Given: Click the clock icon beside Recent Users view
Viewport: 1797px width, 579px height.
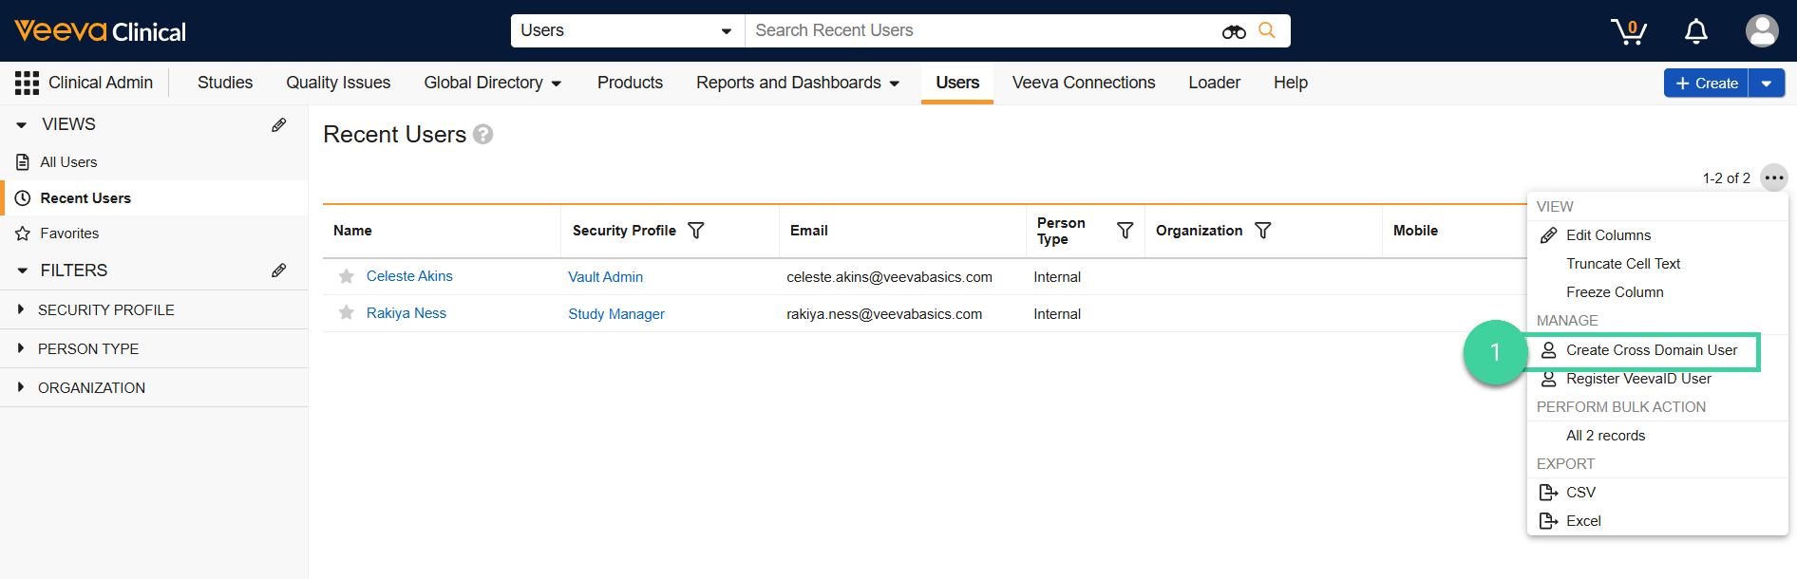Looking at the screenshot, I should [x=23, y=198].
